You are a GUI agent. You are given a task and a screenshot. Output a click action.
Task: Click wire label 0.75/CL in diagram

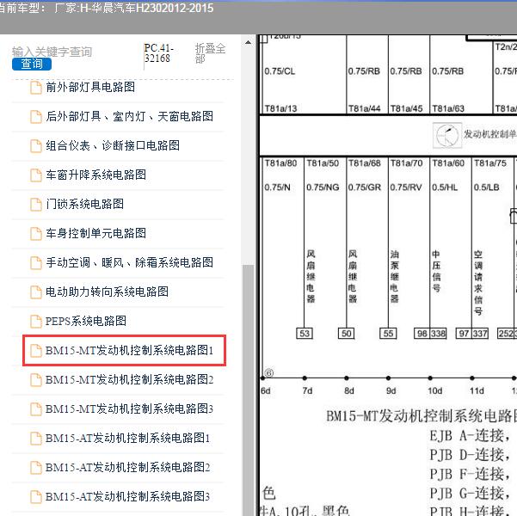click(x=280, y=71)
